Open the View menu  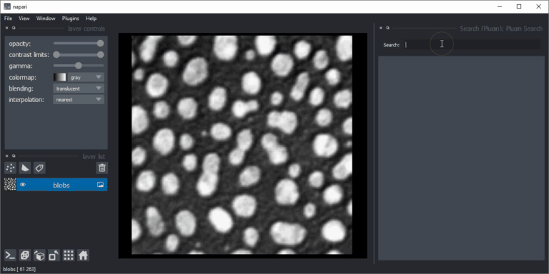pyautogui.click(x=24, y=18)
